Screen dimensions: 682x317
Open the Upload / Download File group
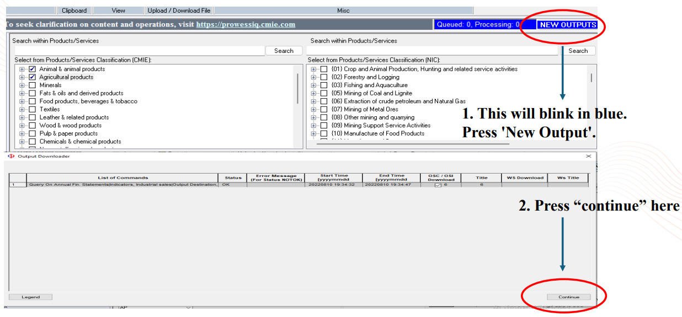(x=179, y=10)
